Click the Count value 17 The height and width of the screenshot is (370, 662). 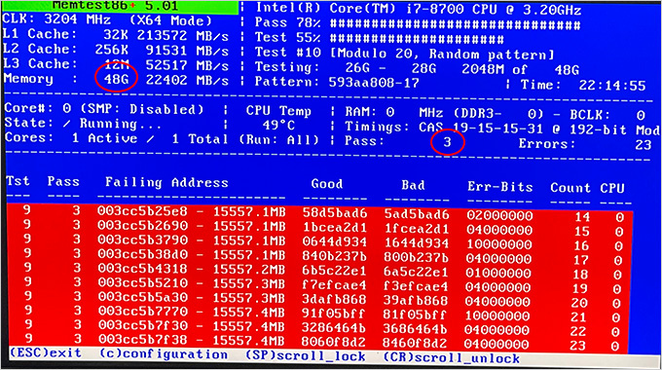[x=581, y=259]
